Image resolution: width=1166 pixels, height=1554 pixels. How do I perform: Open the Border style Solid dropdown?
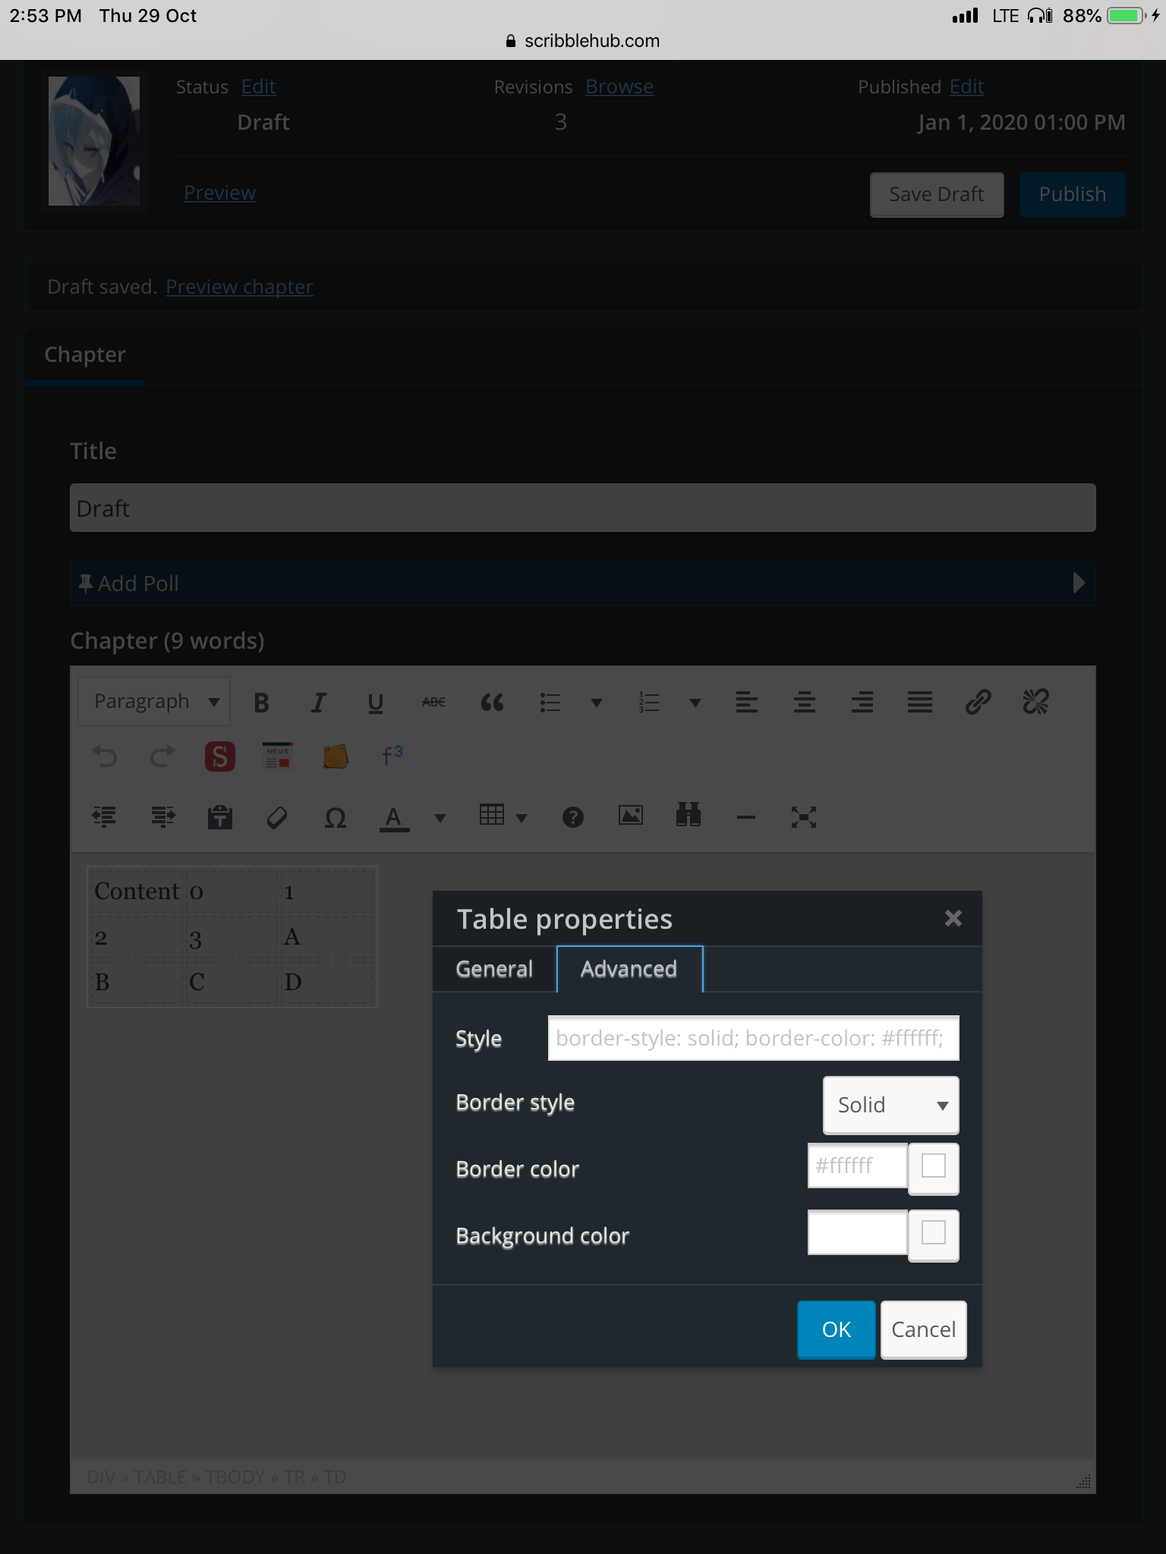coord(890,1105)
